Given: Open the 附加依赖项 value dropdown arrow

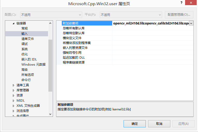Looking at the screenshot, I should 191,23.
